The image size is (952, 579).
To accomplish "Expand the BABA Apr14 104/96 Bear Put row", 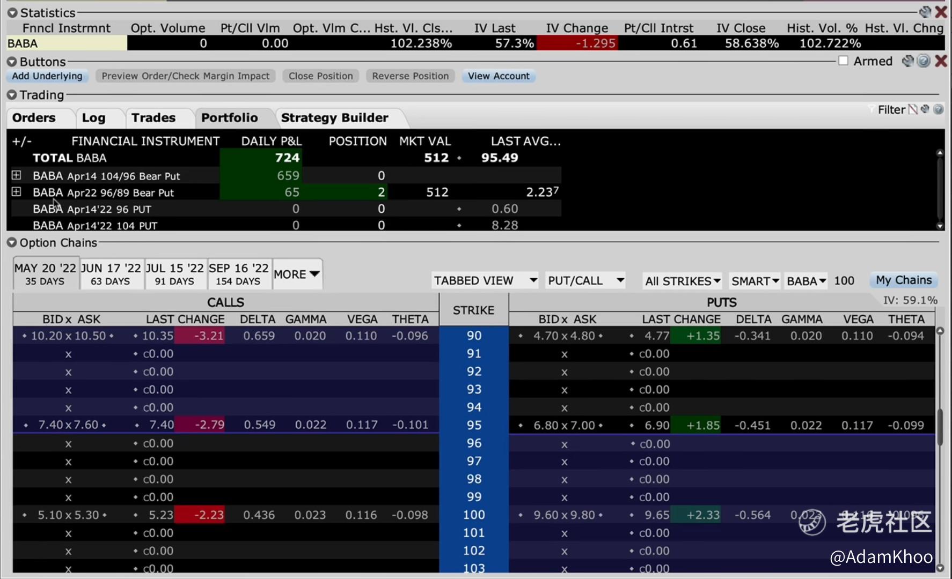I will tap(17, 175).
